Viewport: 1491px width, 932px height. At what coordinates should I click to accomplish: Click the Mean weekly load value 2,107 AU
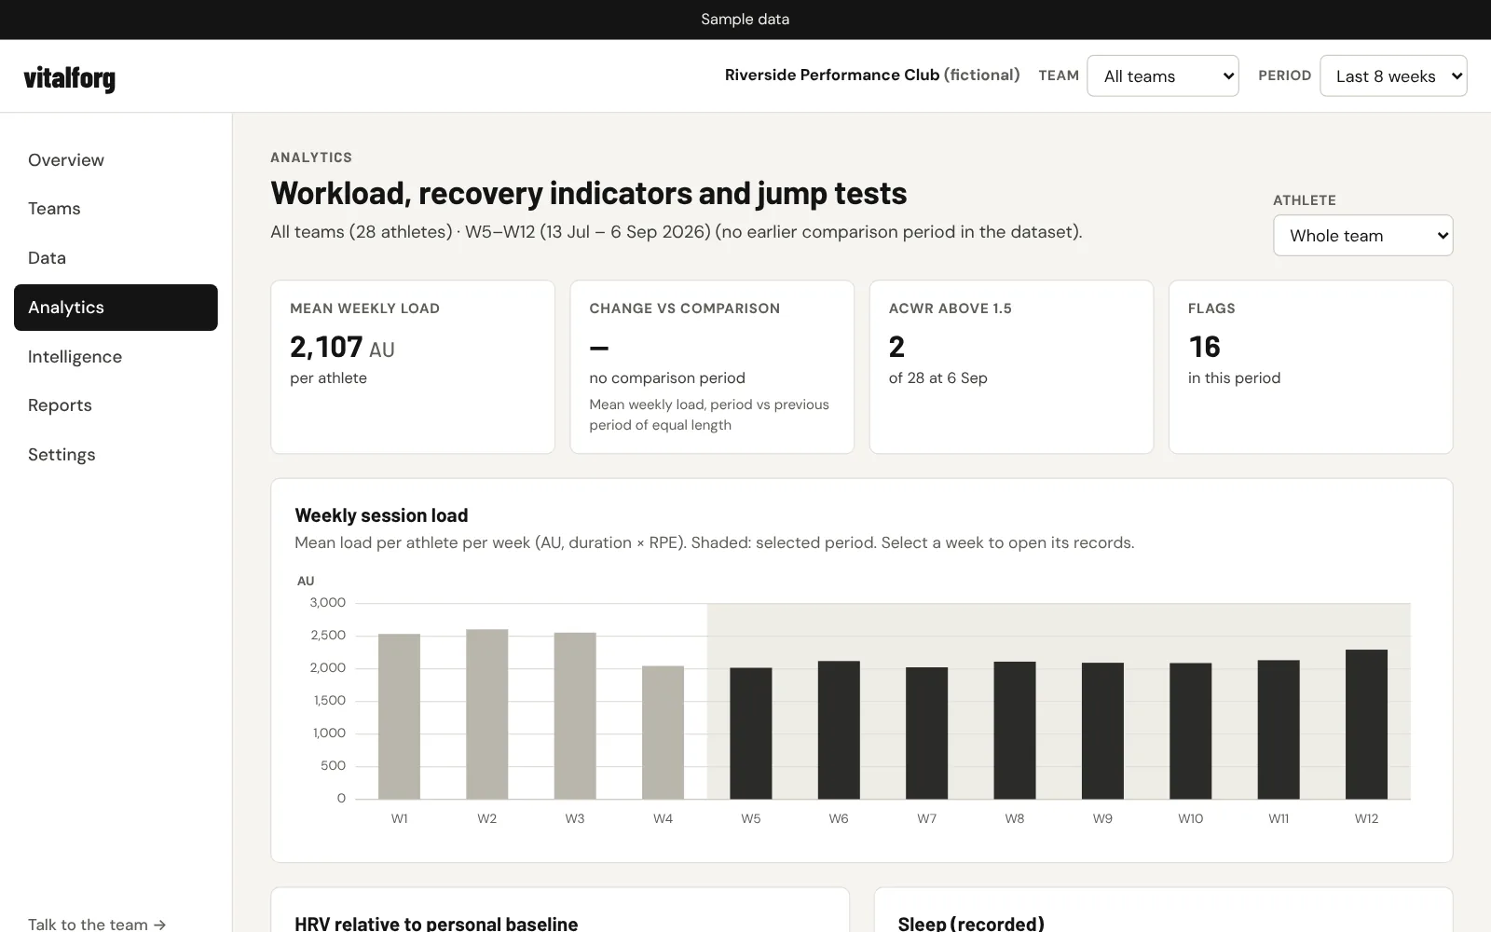(342, 348)
